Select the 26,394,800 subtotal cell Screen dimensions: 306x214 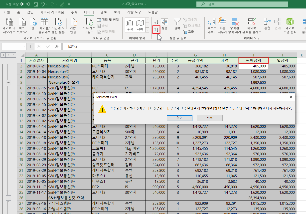tap(254, 198)
